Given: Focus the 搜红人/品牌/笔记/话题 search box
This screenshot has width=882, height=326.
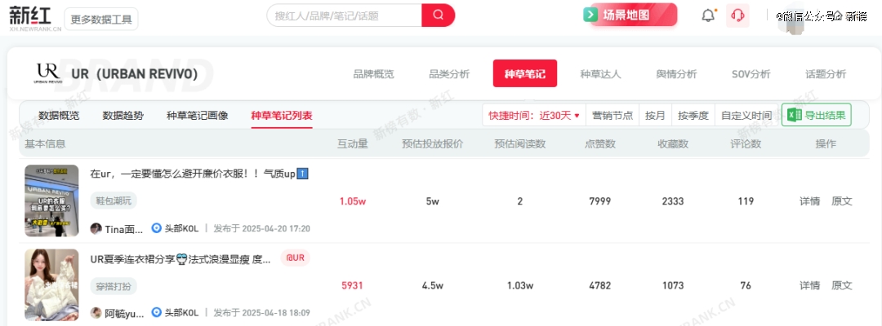Looking at the screenshot, I should [345, 15].
